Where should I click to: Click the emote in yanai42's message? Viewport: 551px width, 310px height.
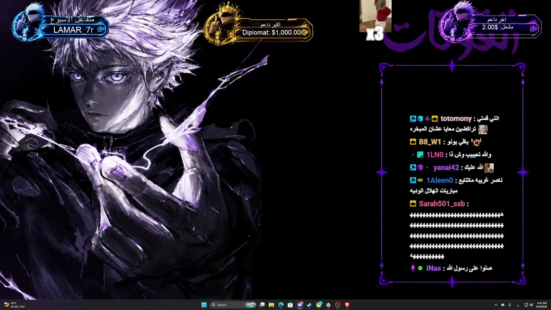coord(489,168)
